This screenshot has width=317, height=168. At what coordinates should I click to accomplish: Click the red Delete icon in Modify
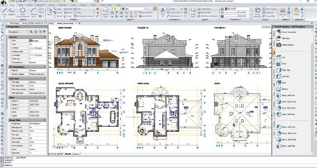[97, 9]
